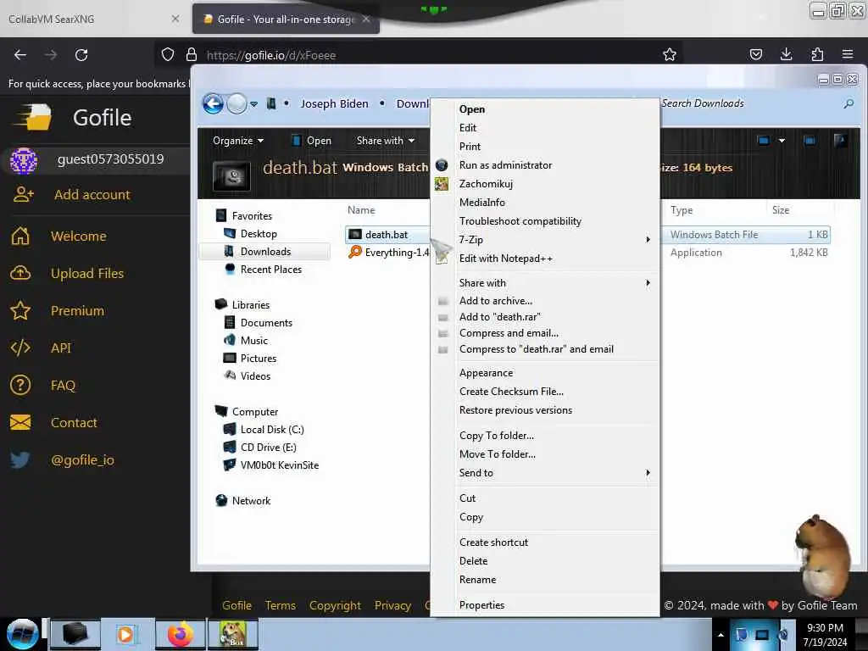Click the Premium star icon in sidebar

[x=20, y=310]
